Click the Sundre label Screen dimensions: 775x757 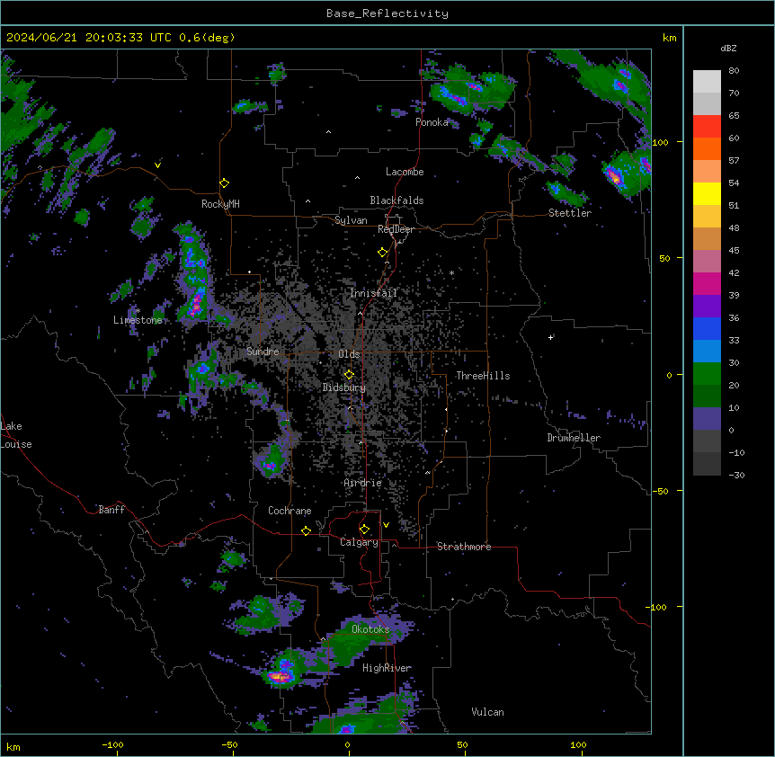pos(263,352)
